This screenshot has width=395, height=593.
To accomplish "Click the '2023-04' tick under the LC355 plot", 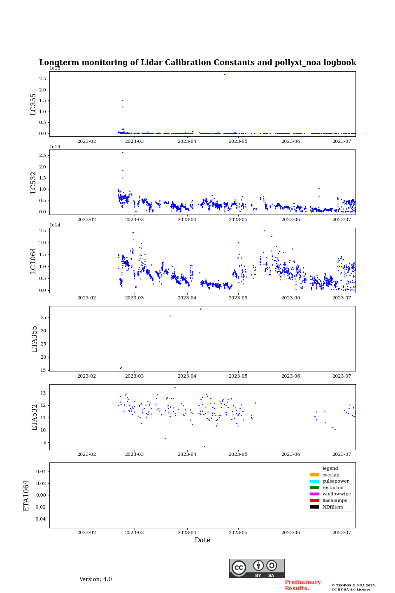I will [187, 141].
